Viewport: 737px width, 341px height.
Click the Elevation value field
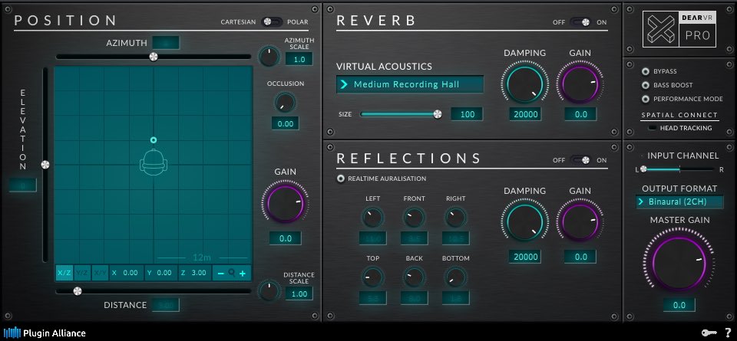pyautogui.click(x=22, y=185)
